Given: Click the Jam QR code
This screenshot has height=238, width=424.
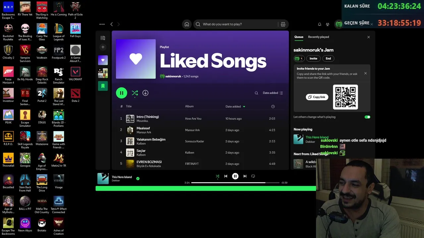Looking at the screenshot, I should click(x=345, y=97).
